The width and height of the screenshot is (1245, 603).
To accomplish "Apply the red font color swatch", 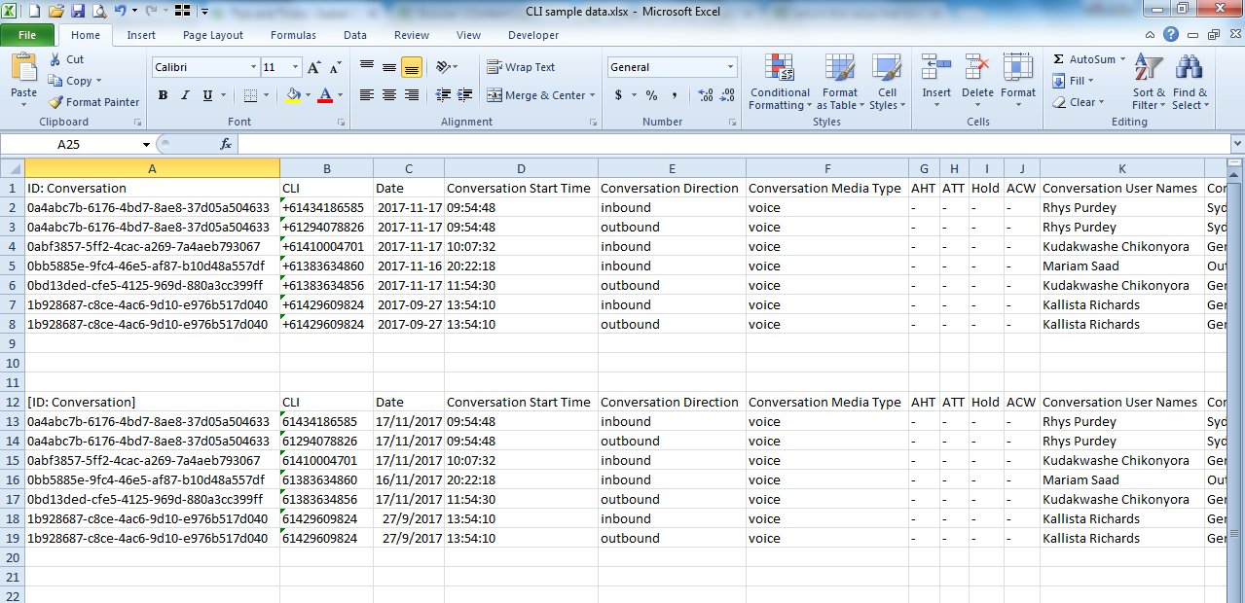I will click(x=324, y=95).
